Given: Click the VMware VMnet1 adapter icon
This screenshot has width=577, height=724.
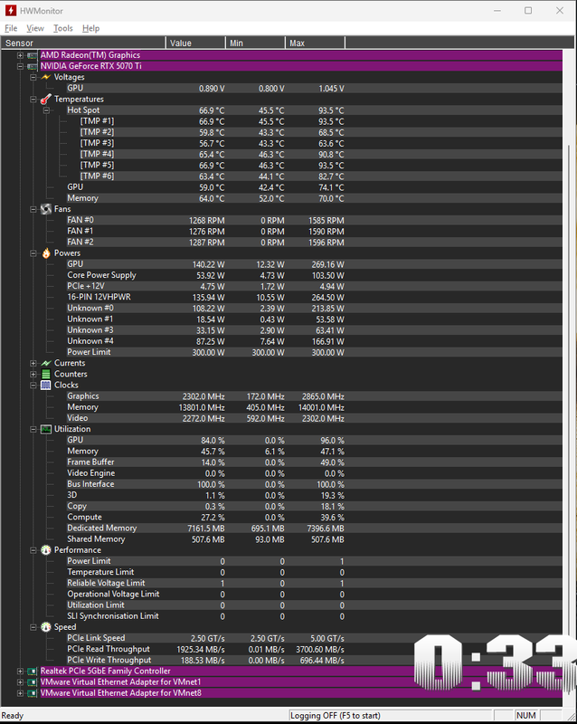Looking at the screenshot, I should point(33,682).
